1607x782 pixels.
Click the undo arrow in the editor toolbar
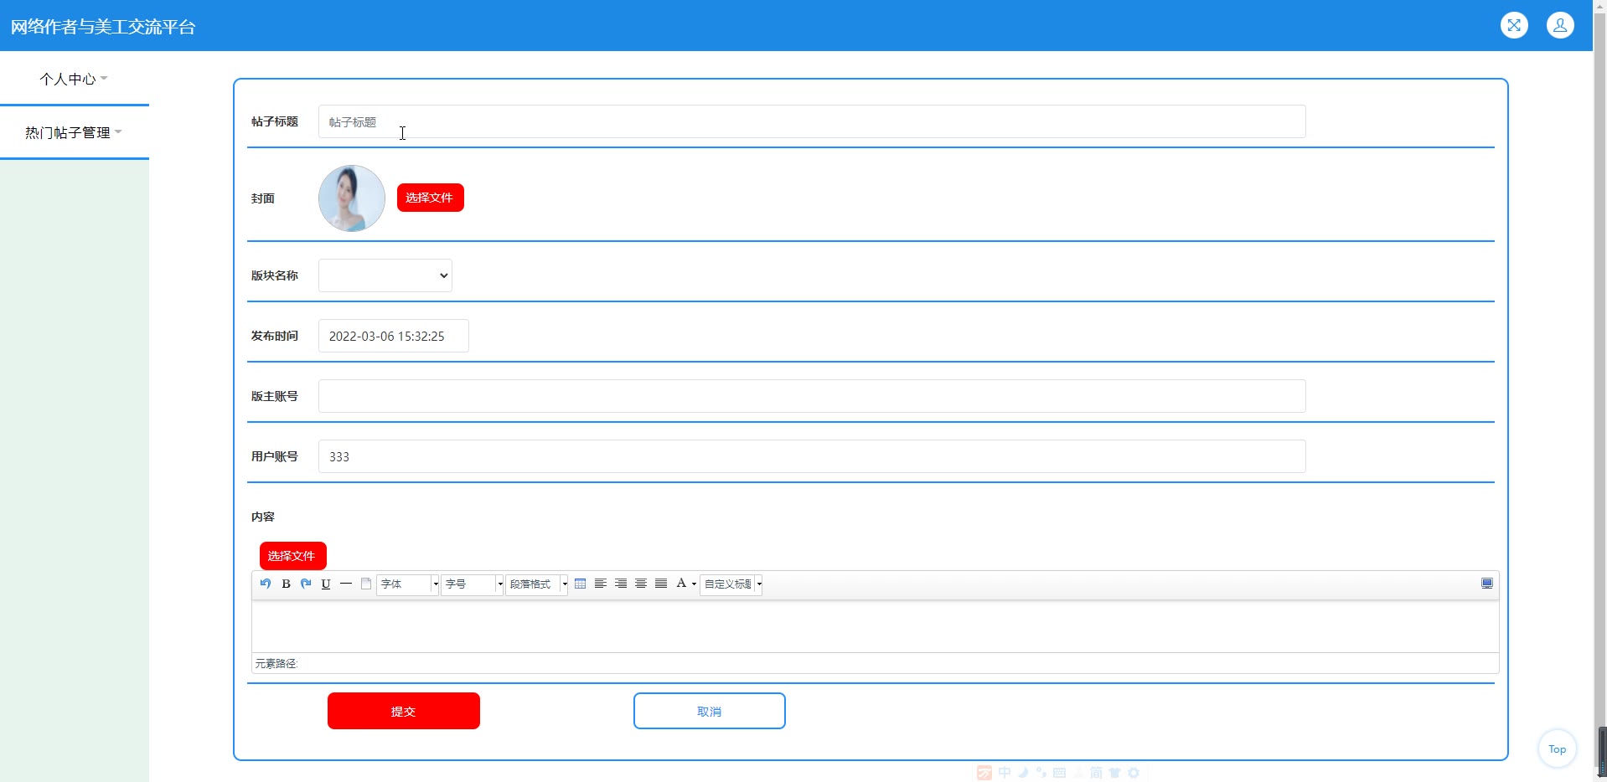(266, 584)
